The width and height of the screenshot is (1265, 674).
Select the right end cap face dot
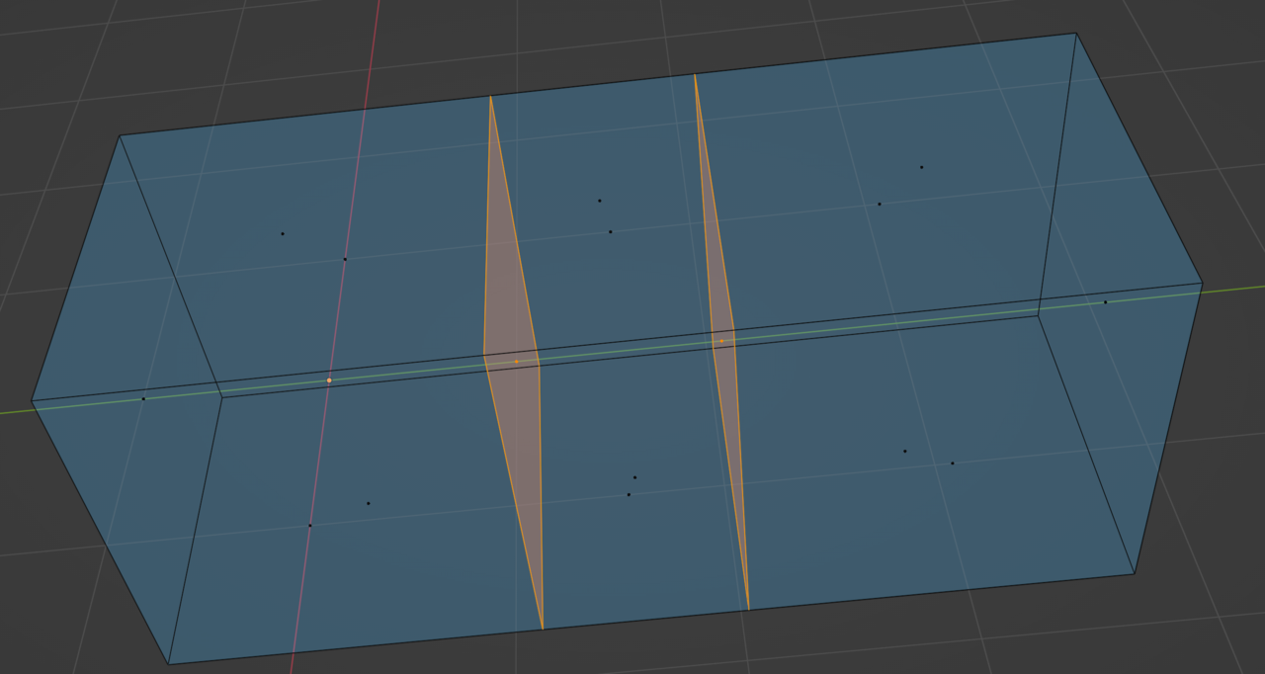(1105, 302)
